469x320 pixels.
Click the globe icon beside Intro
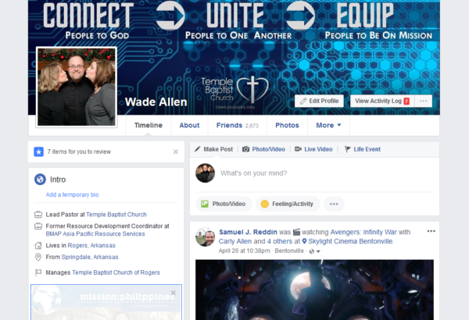coord(40,180)
